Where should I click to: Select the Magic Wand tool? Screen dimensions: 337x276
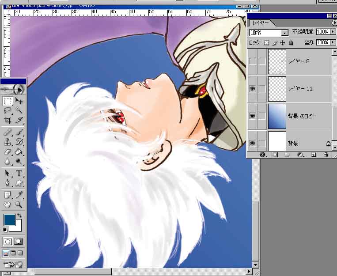tap(19, 110)
